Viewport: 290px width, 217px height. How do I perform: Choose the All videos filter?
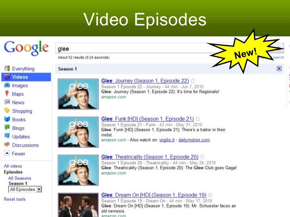click(x=13, y=166)
